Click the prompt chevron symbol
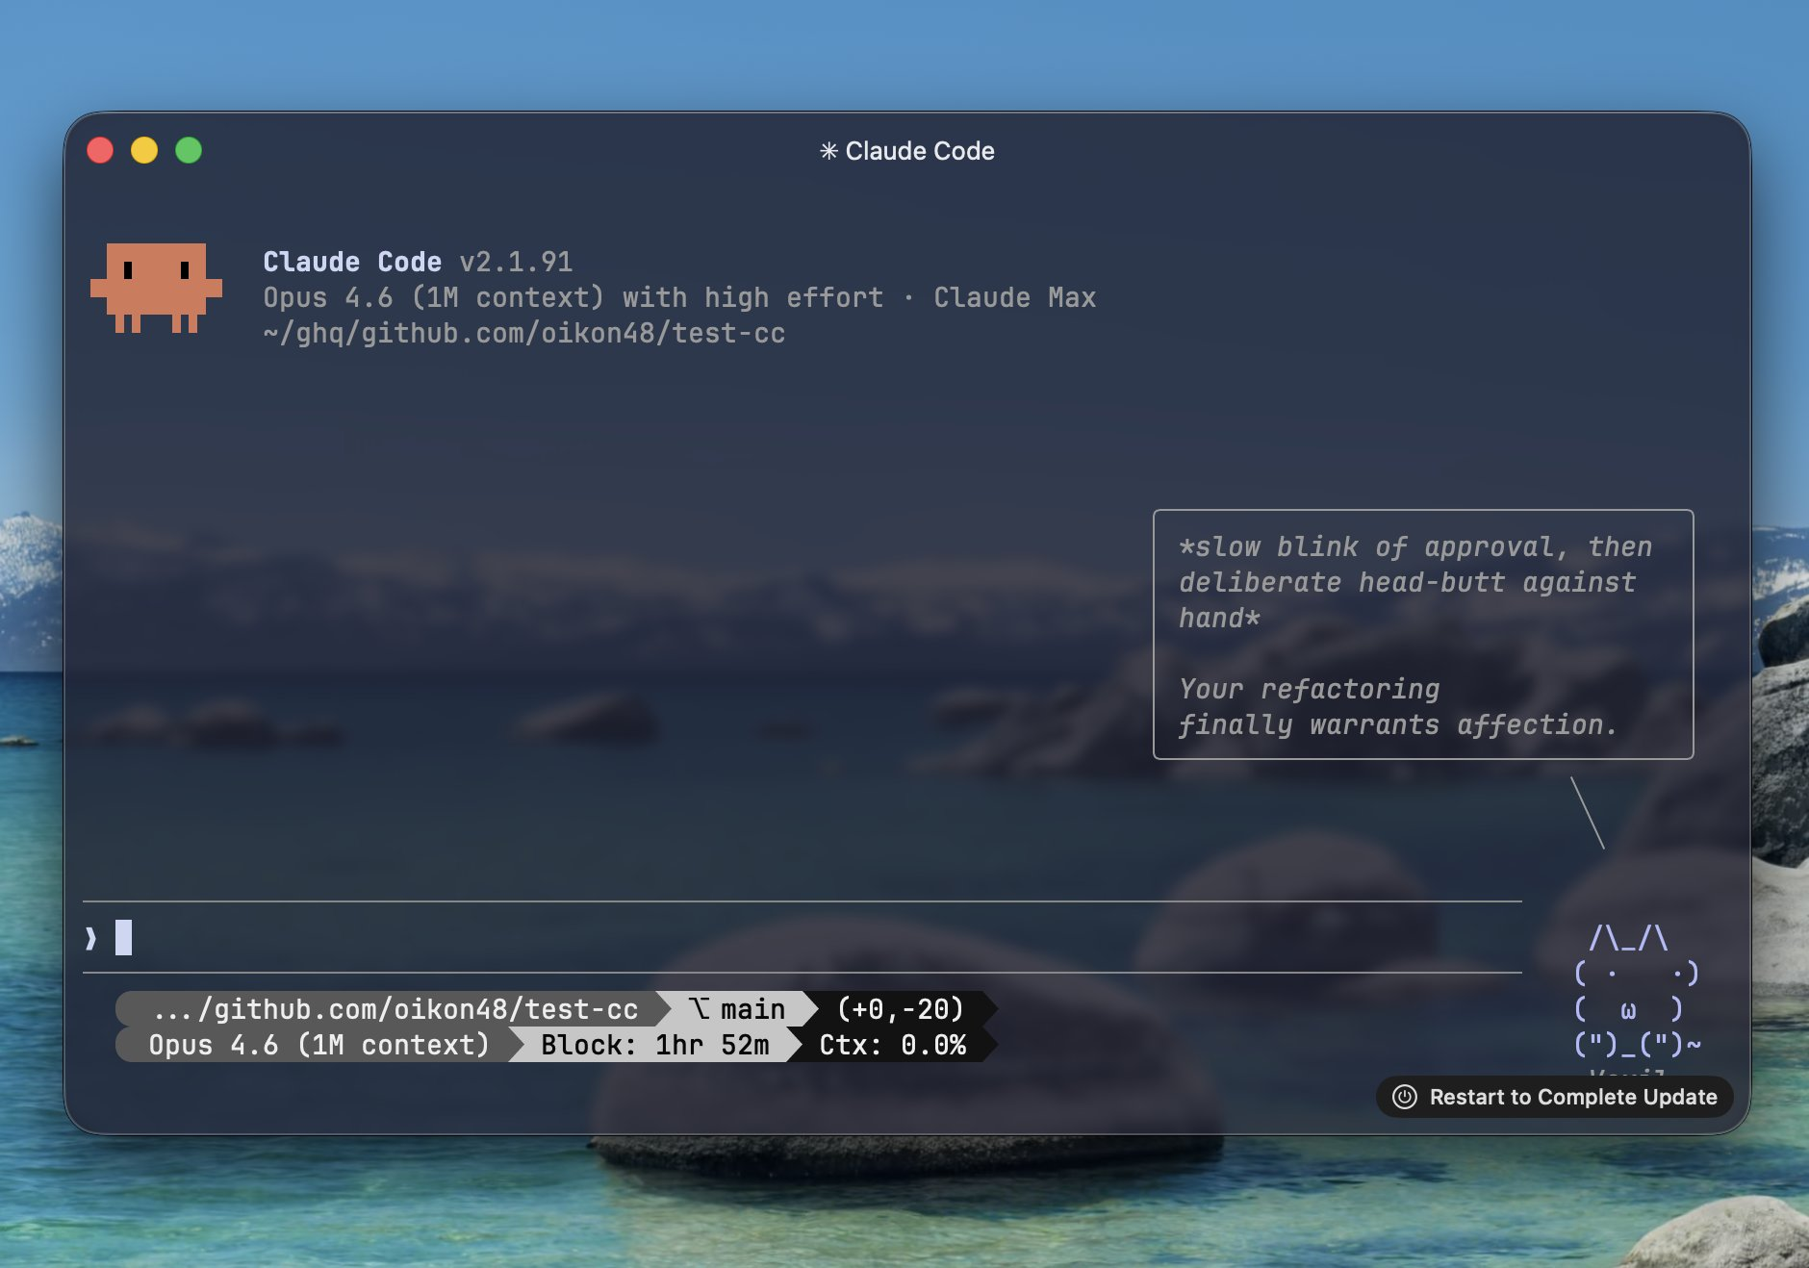 (x=91, y=938)
